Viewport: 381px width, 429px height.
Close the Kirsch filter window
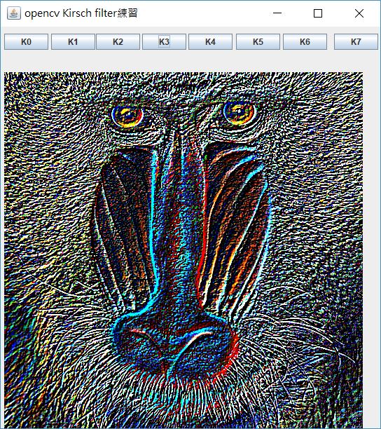tap(359, 13)
